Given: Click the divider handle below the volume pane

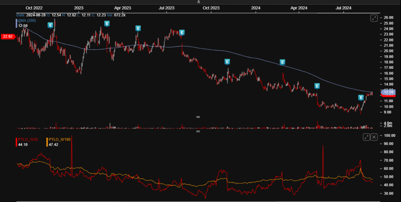Looking at the screenshot, I should click(x=198, y=132).
